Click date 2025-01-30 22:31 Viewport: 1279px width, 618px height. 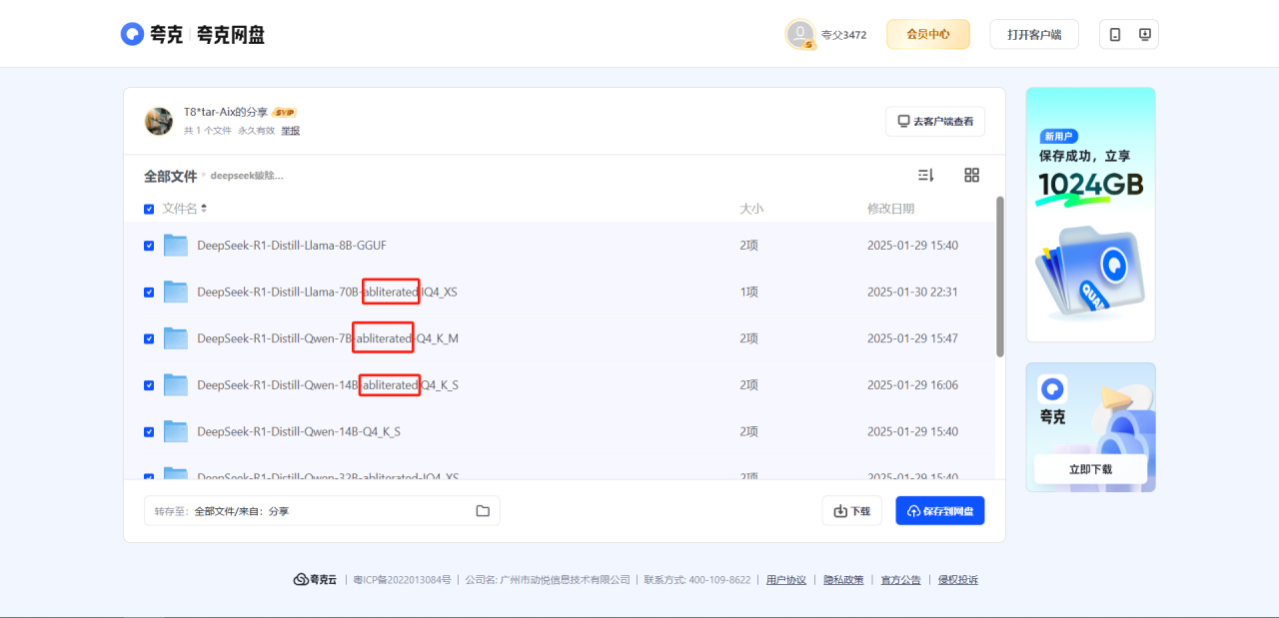pyautogui.click(x=912, y=292)
